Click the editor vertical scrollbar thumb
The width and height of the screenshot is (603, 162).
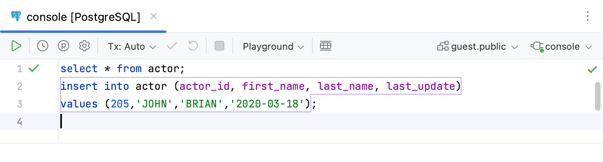(597, 96)
